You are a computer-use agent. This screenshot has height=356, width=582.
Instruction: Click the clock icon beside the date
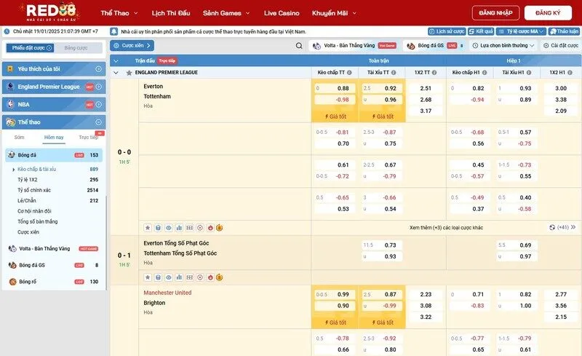(x=7, y=31)
